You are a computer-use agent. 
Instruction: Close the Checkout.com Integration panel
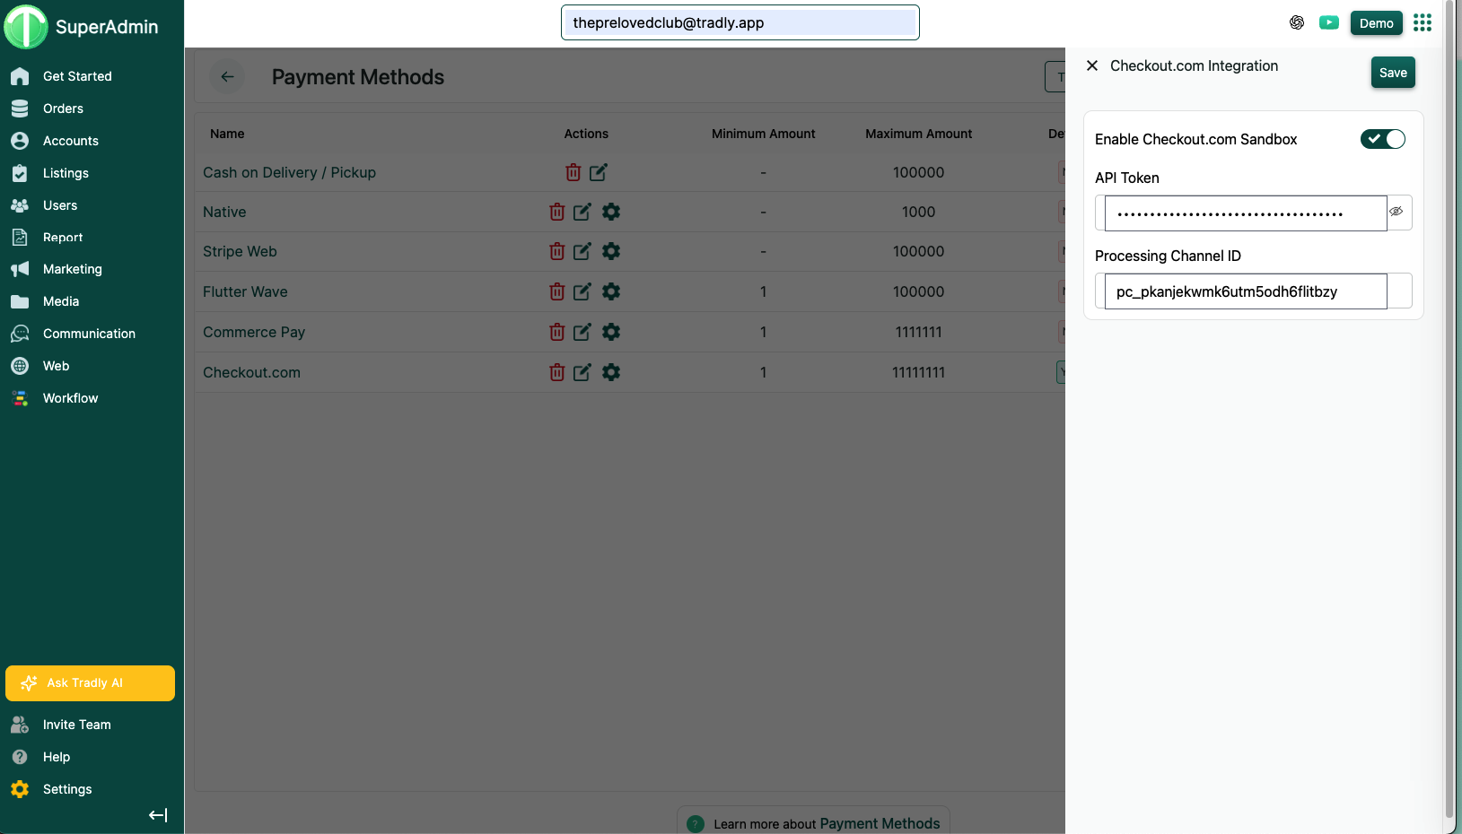(x=1092, y=65)
